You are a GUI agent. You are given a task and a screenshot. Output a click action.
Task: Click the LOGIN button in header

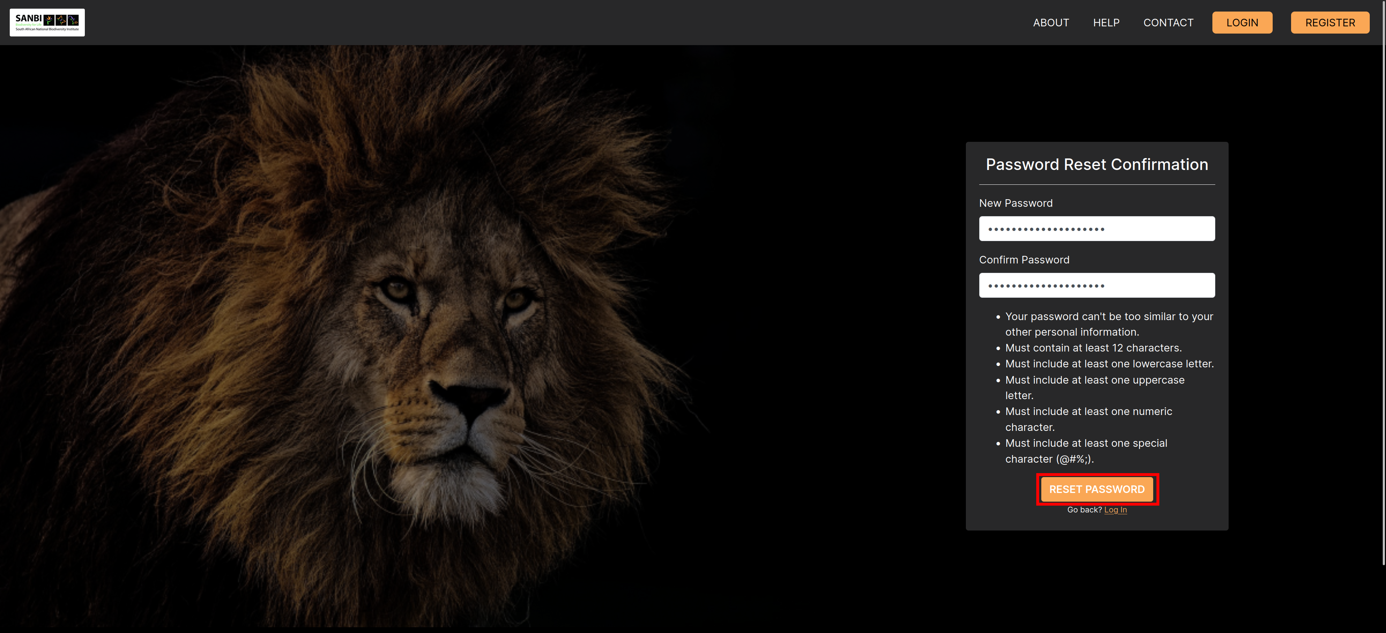1242,23
